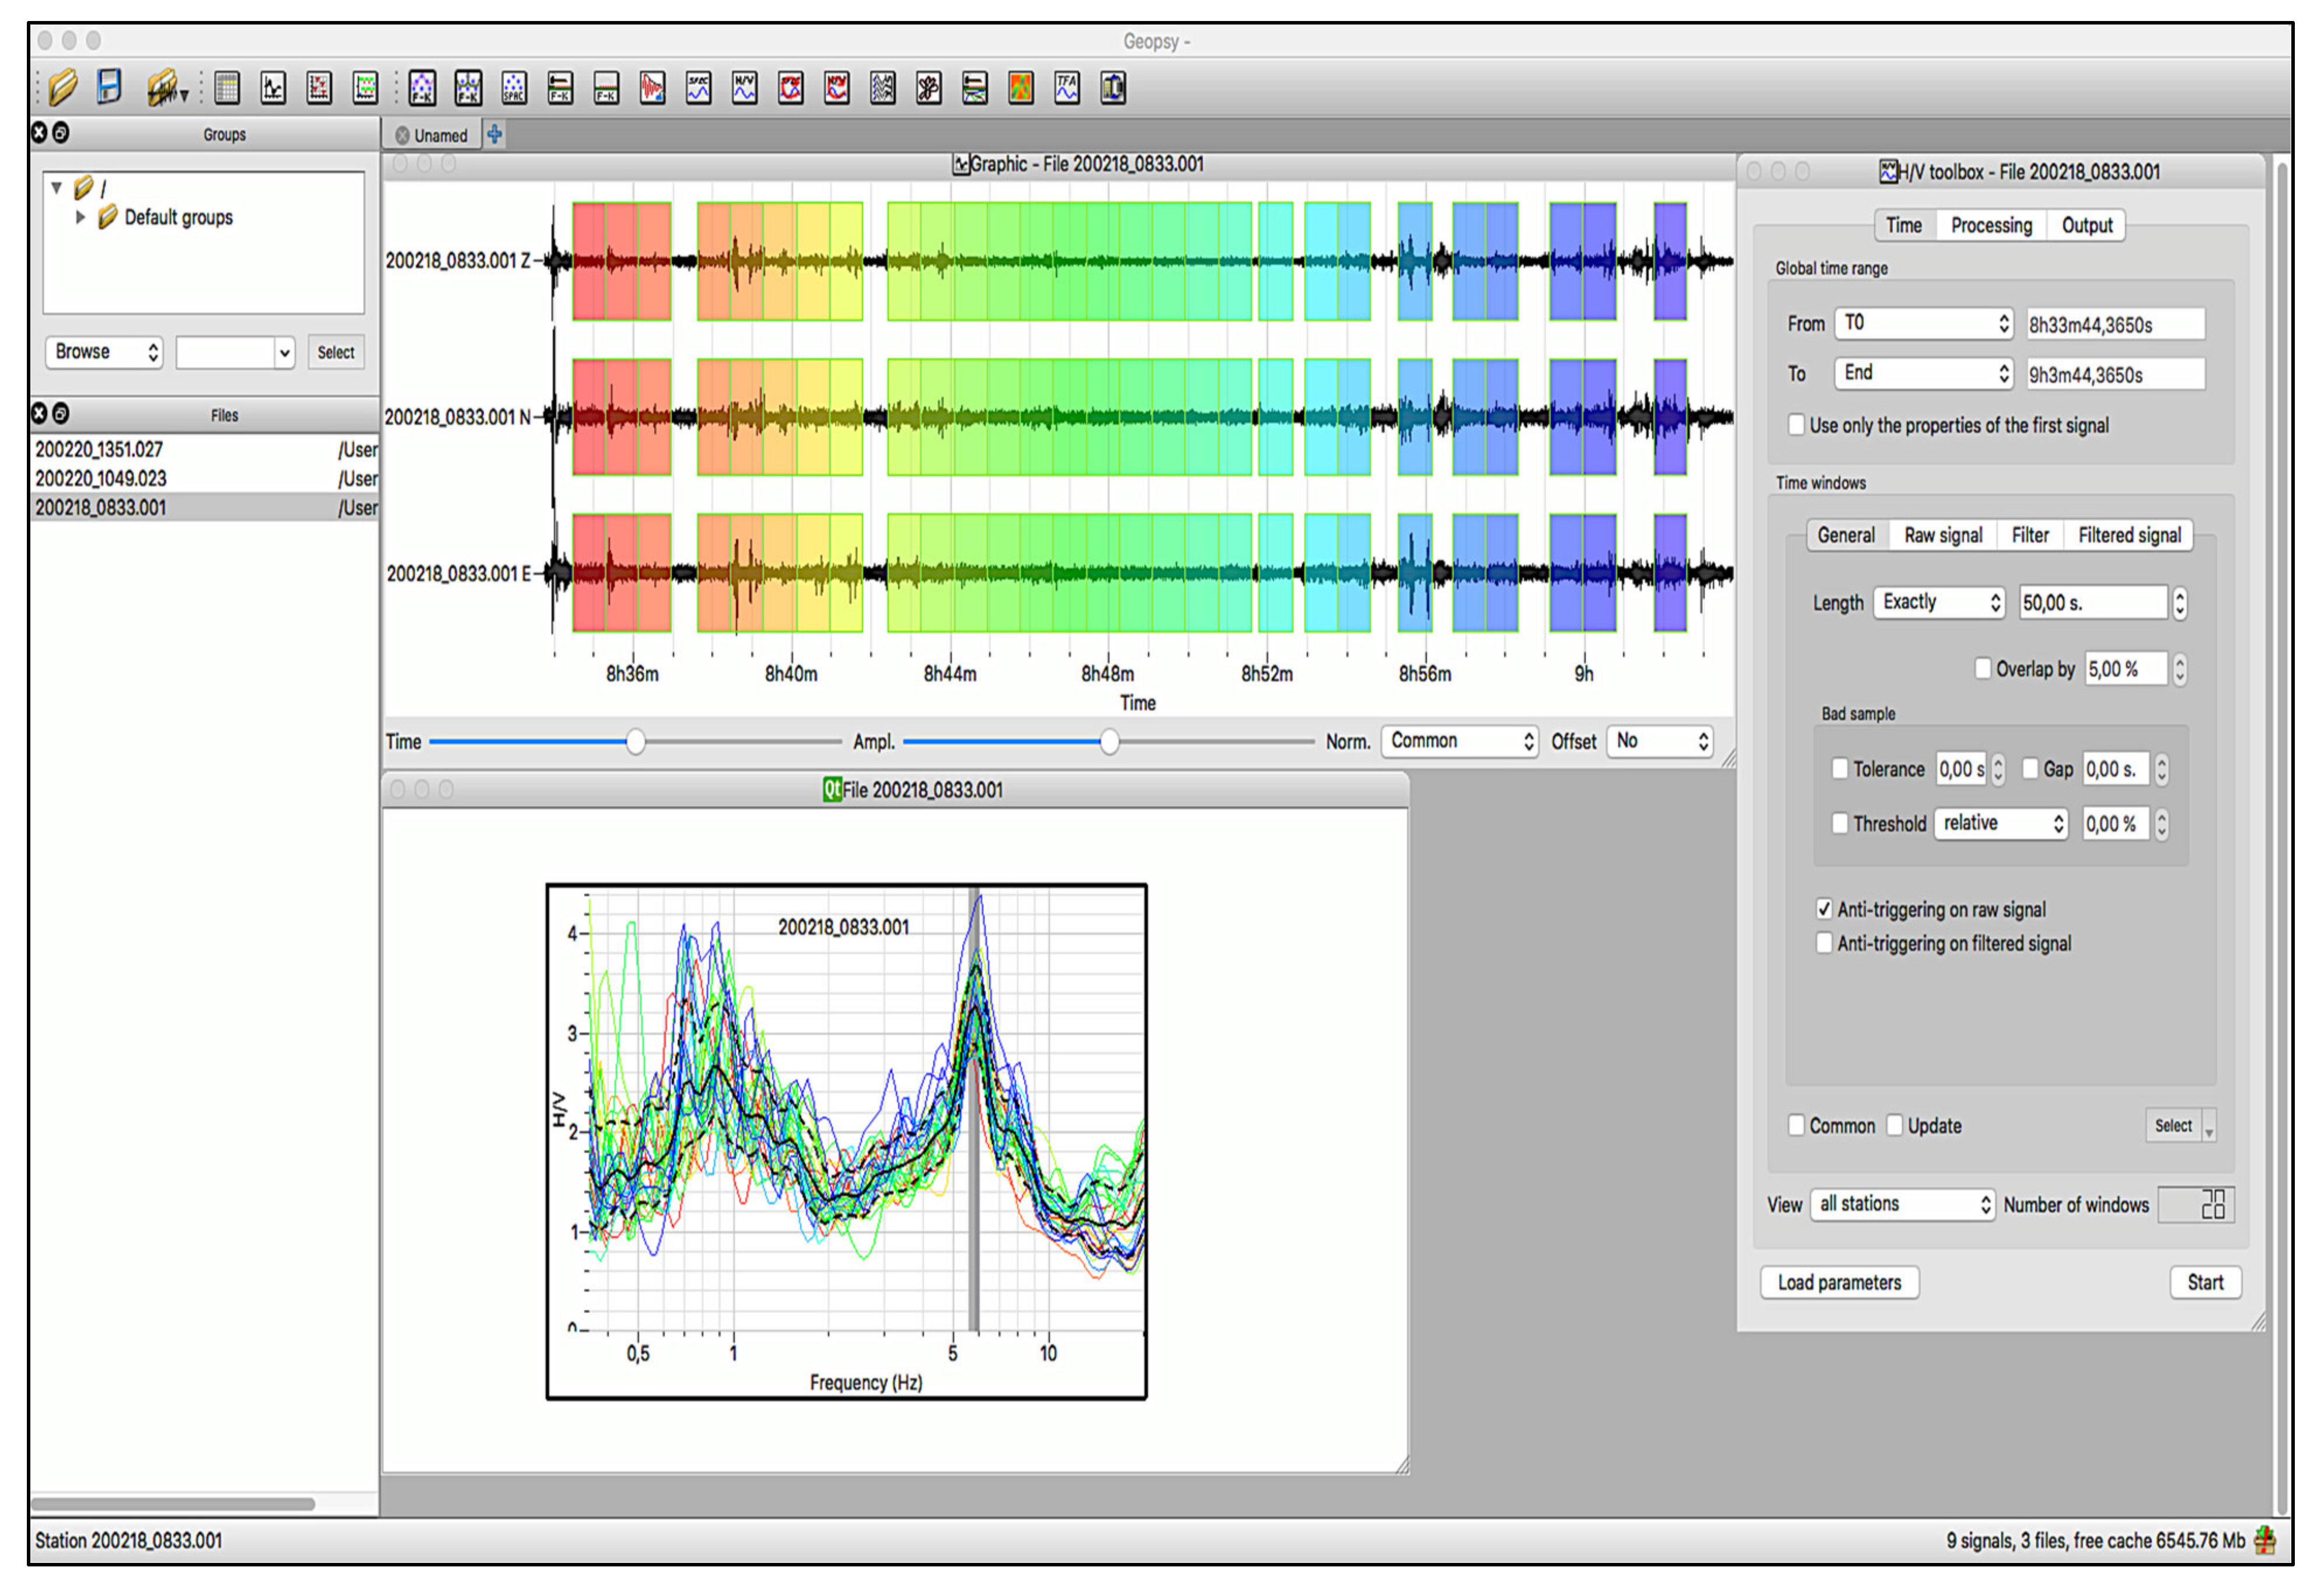The height and width of the screenshot is (1588, 2324).
Task: Open the 'Raw signal' time windows tab
Action: coord(1943,536)
